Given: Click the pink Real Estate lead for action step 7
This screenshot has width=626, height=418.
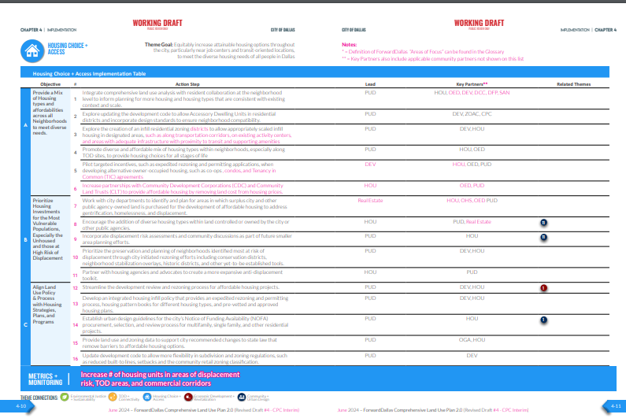Looking at the screenshot, I should [x=370, y=201].
